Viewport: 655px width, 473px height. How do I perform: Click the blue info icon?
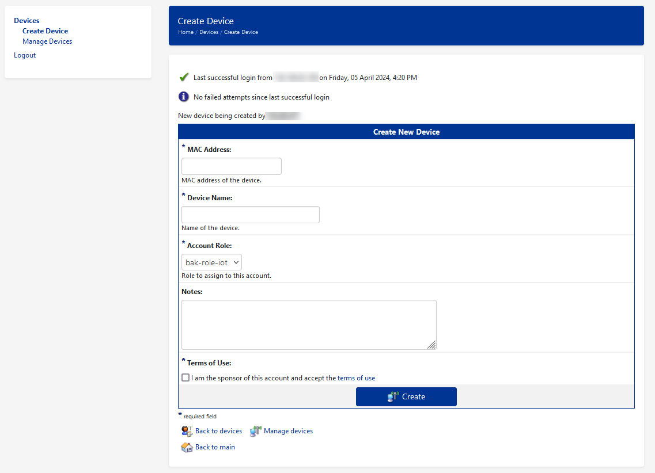coord(183,97)
